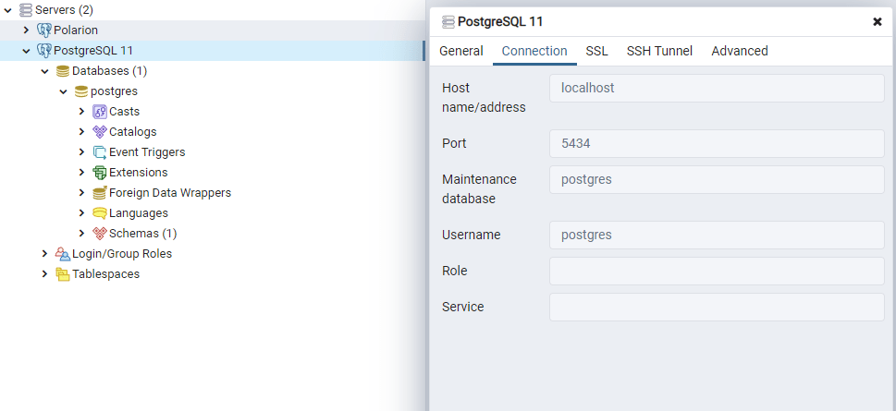The width and height of the screenshot is (896, 411).
Task: Collapse the Databases (1) node
Action: (x=44, y=71)
